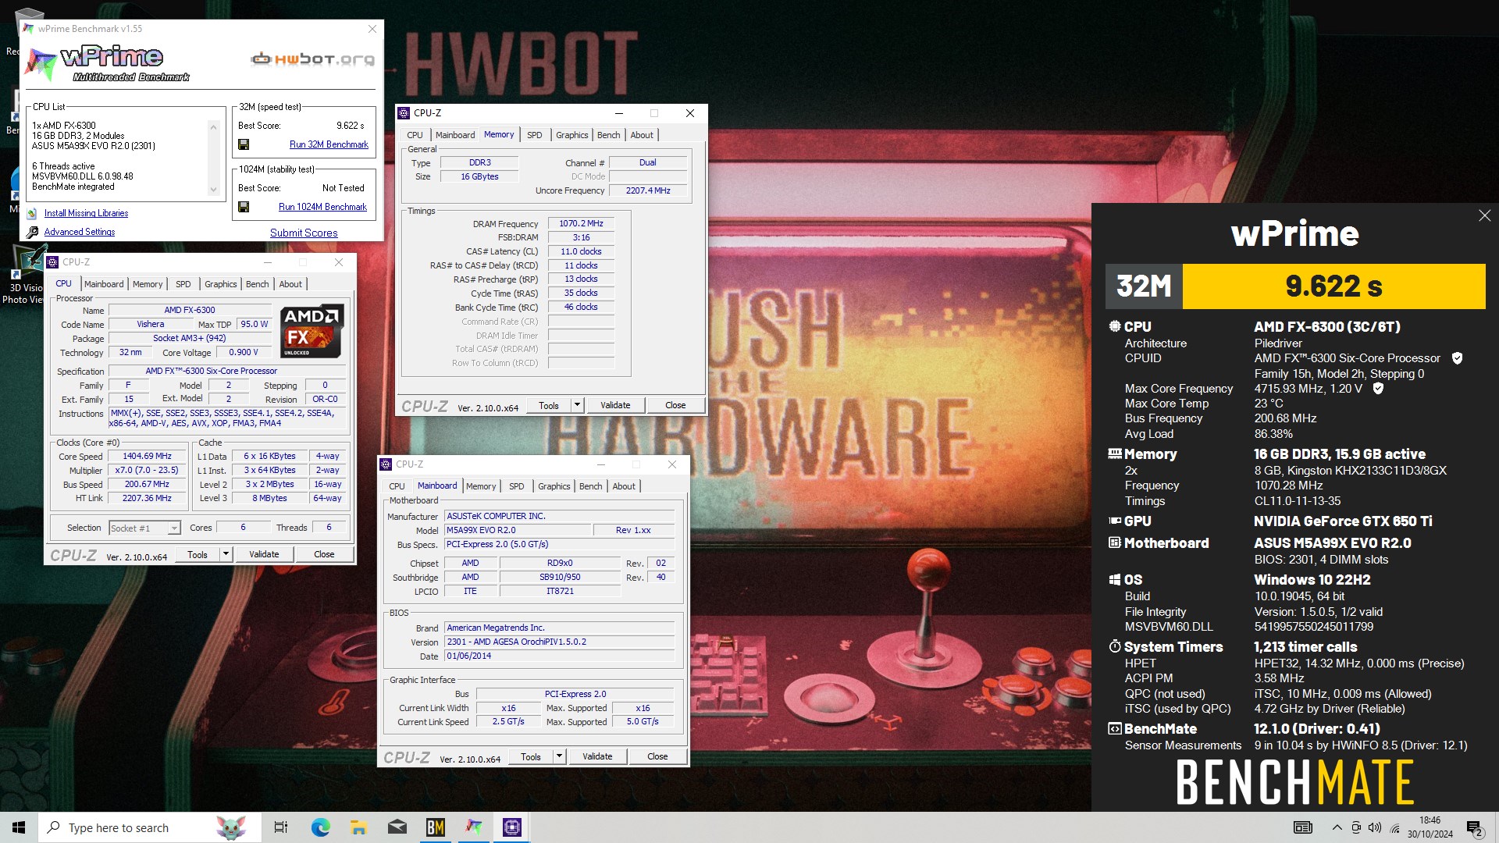Screen dimensions: 1499x843
Task: Open Task View from the taskbar
Action: (281, 827)
